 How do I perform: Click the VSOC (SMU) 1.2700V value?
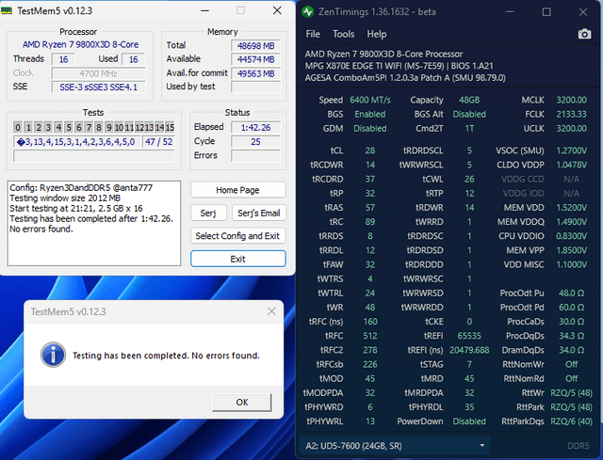pos(572,151)
